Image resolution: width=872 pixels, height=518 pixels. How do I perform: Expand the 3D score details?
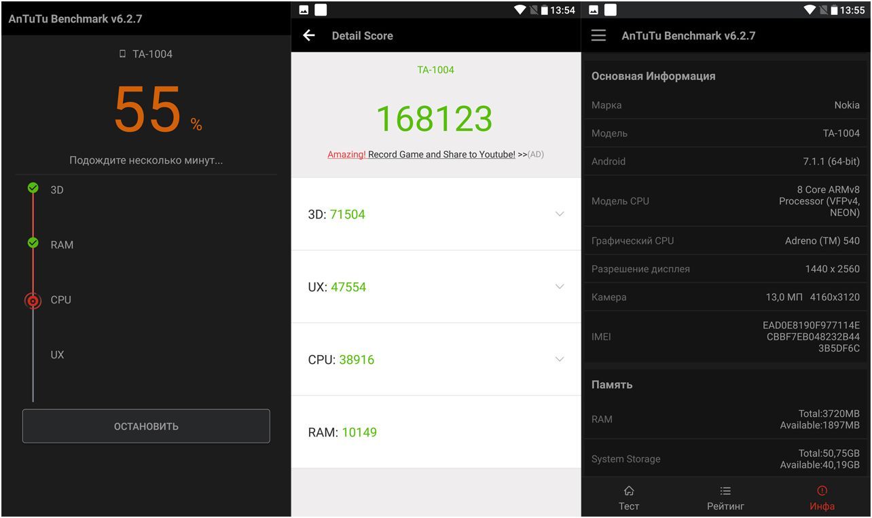click(x=560, y=214)
